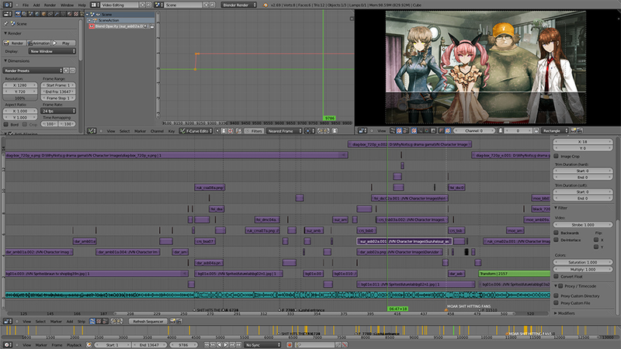Image resolution: width=621 pixels, height=349 pixels.
Task: Click the Animation render button
Action: [x=39, y=43]
